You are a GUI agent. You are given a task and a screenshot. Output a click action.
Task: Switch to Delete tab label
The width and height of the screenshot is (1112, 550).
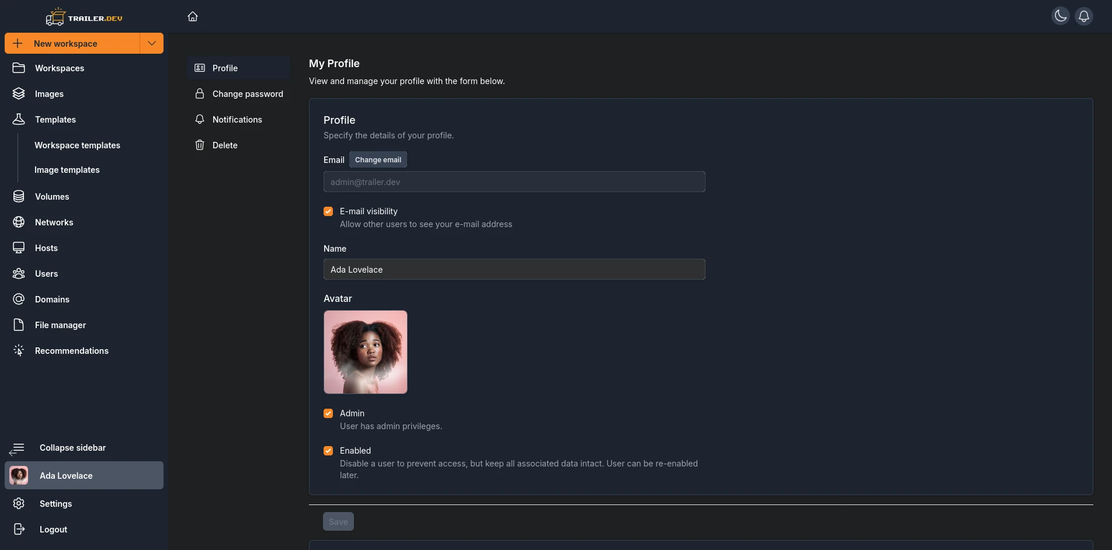tap(225, 145)
